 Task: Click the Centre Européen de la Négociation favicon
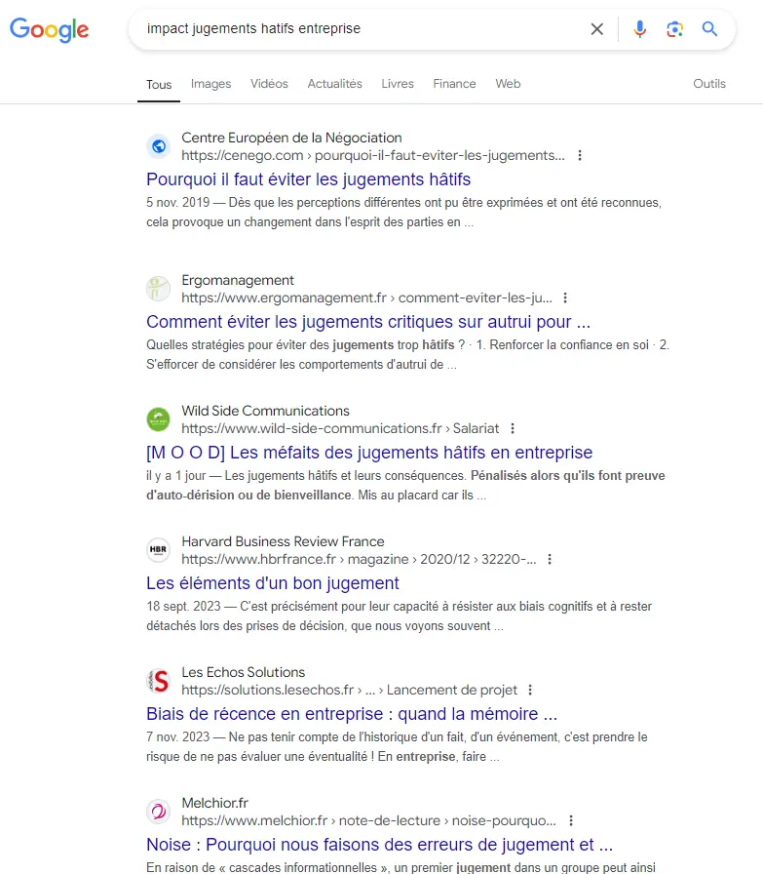click(159, 146)
